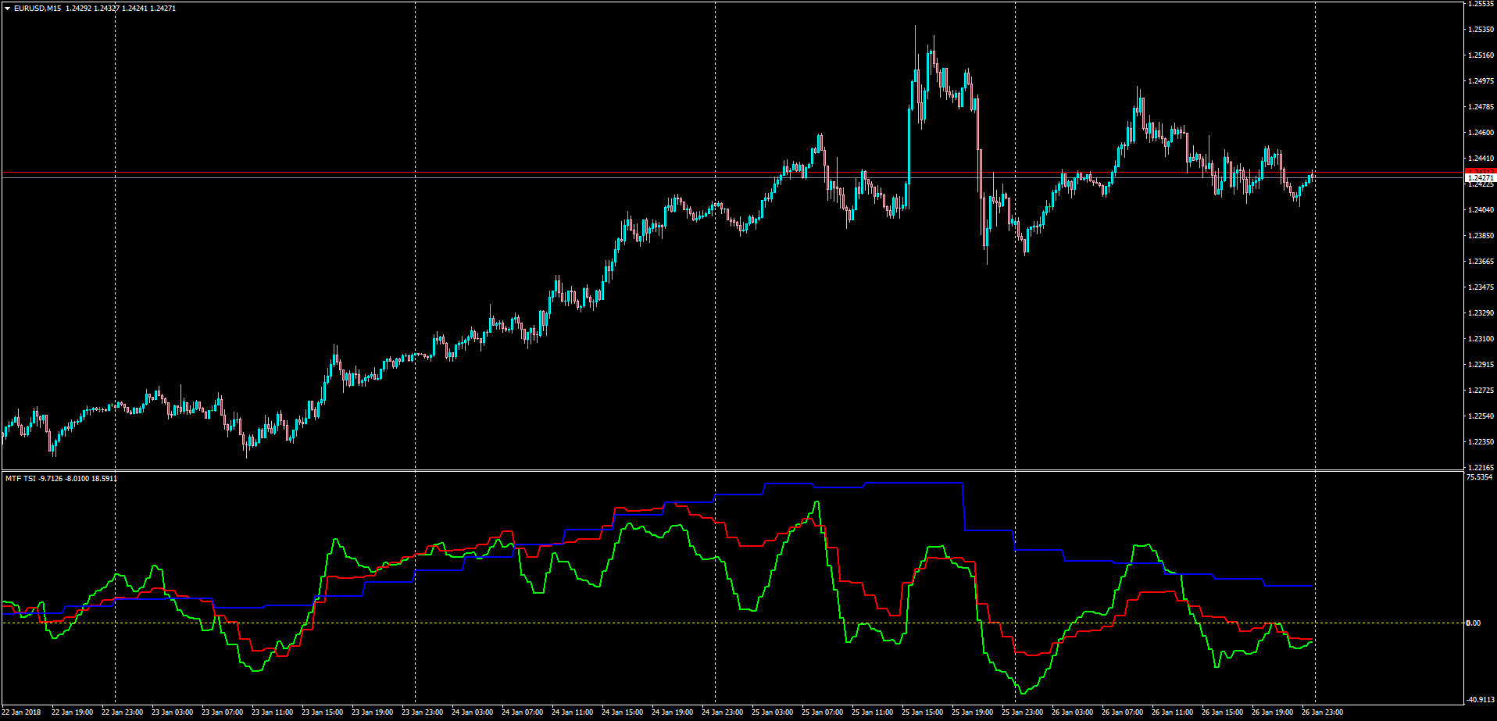1497x721 pixels.
Task: Click the 75.5354 indicator scale maximum
Action: pyautogui.click(x=1481, y=477)
